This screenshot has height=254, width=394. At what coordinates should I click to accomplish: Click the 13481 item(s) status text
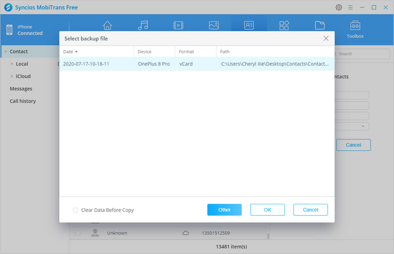tap(232, 247)
